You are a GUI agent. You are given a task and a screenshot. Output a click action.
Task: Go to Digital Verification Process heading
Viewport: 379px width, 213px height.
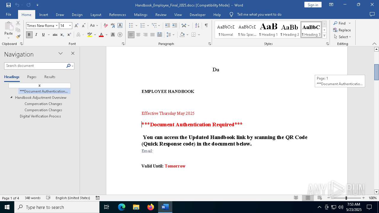point(40,116)
